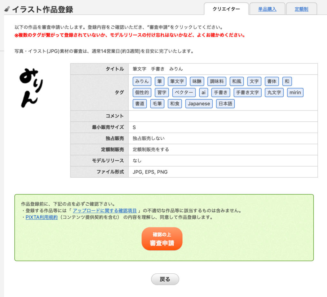
Task: Click the empty コメント field row
Action: [x=224, y=116]
